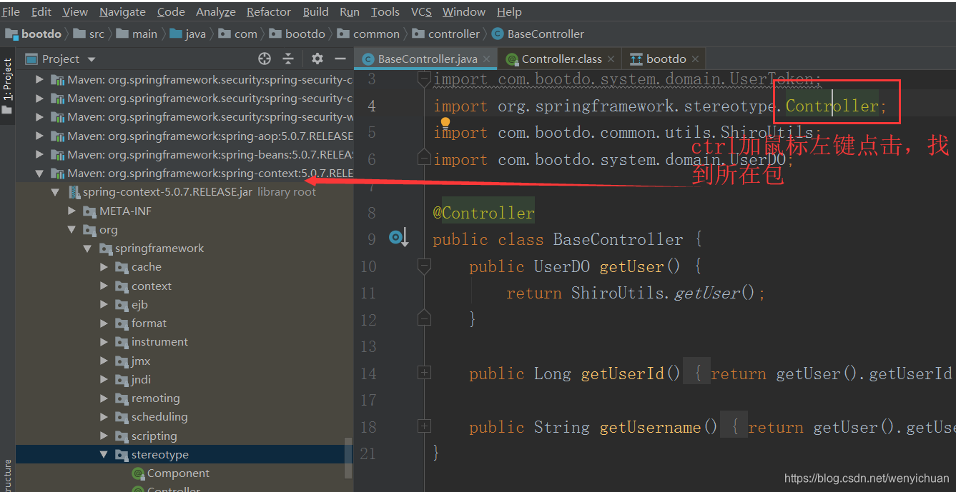956x492 pixels.
Task: Hide the Project panel with minimize icon
Action: [x=340, y=59]
